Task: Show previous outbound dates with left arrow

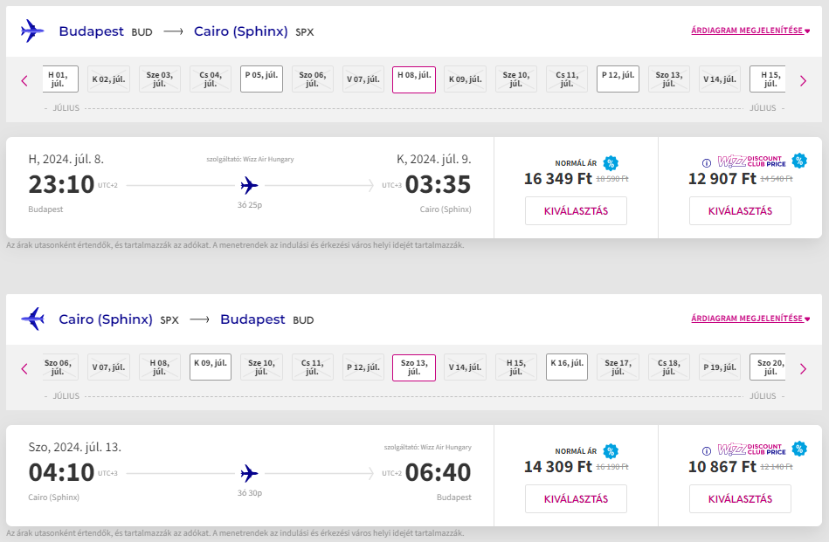Action: [x=24, y=80]
